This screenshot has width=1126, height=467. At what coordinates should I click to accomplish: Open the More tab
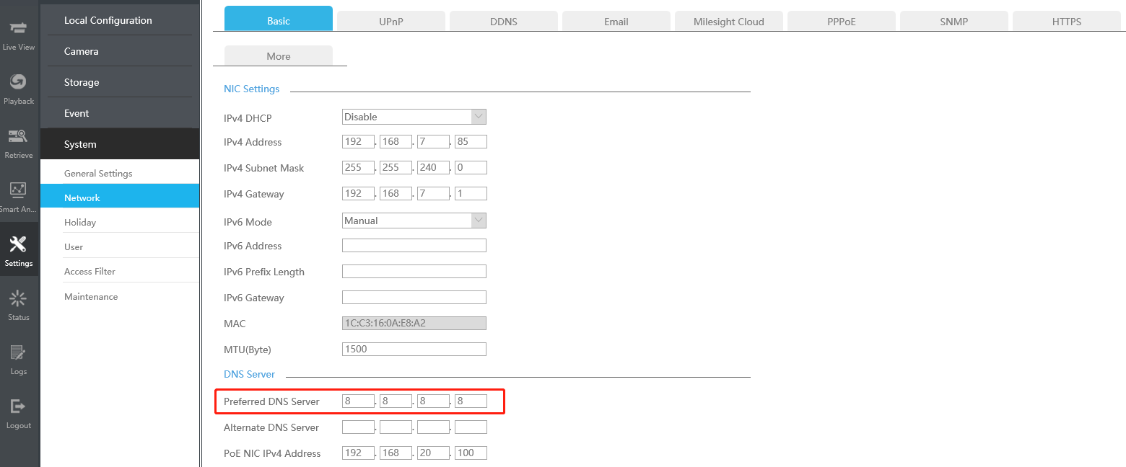coord(279,56)
